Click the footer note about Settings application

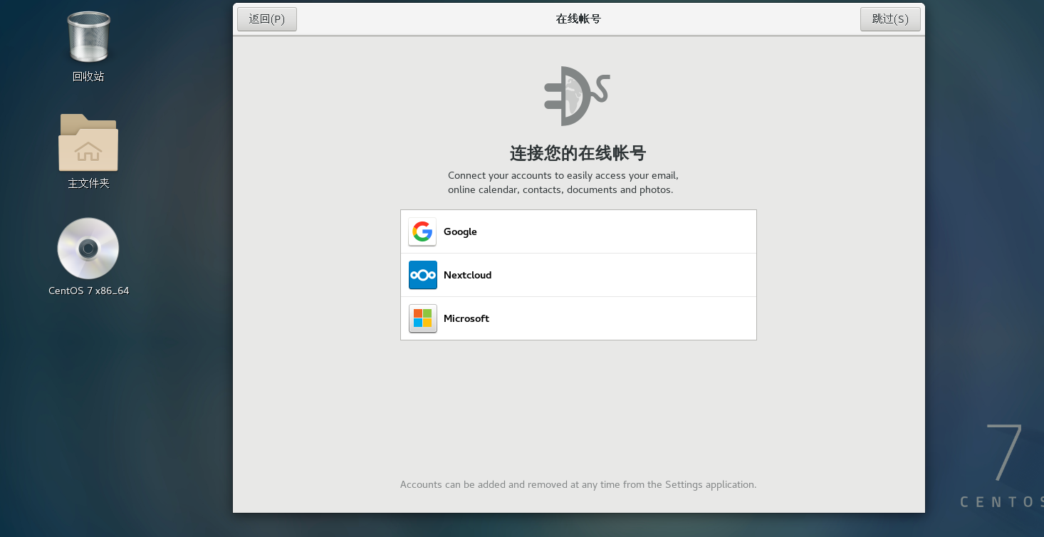pyautogui.click(x=578, y=484)
